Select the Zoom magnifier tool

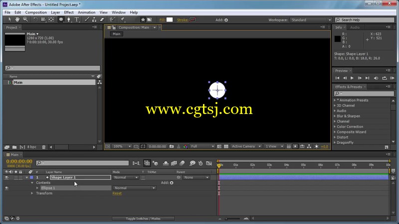tap(25, 19)
